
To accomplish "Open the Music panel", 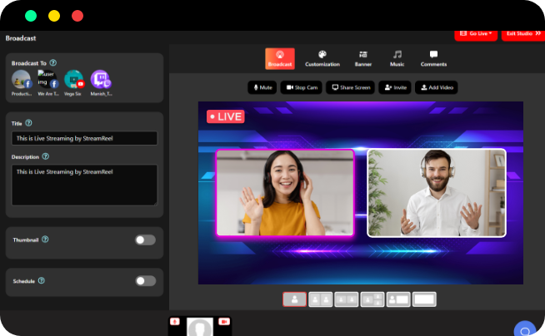I will click(397, 58).
